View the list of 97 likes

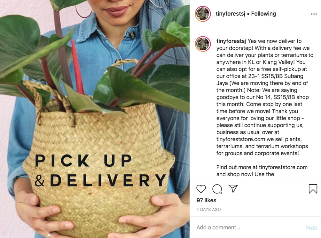[206, 200]
